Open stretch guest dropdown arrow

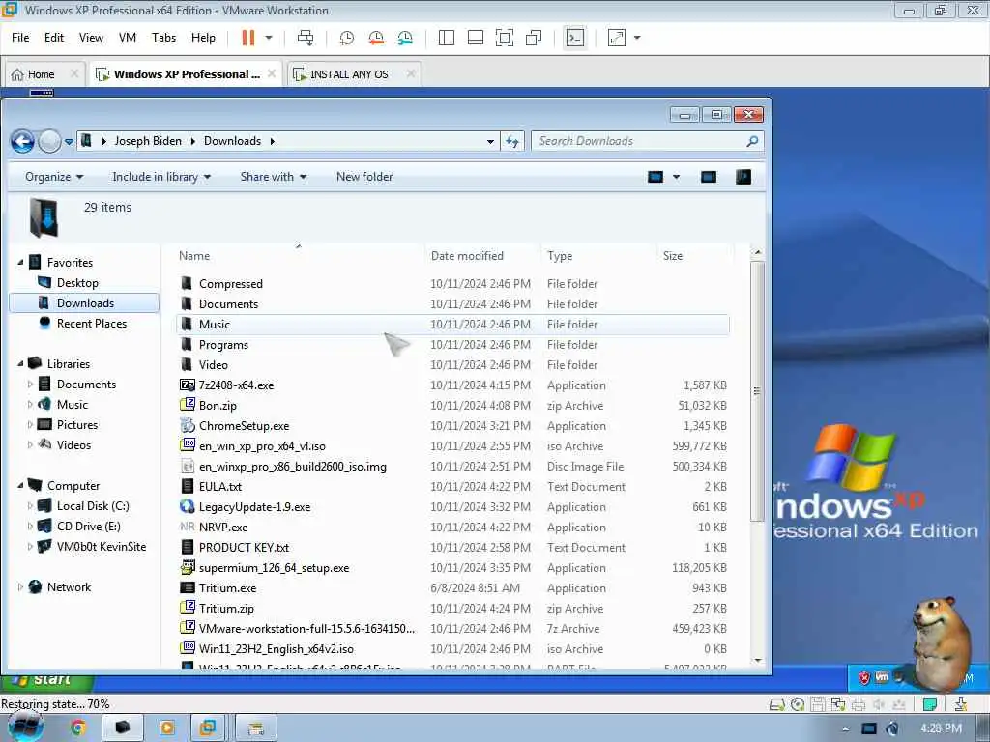(637, 38)
